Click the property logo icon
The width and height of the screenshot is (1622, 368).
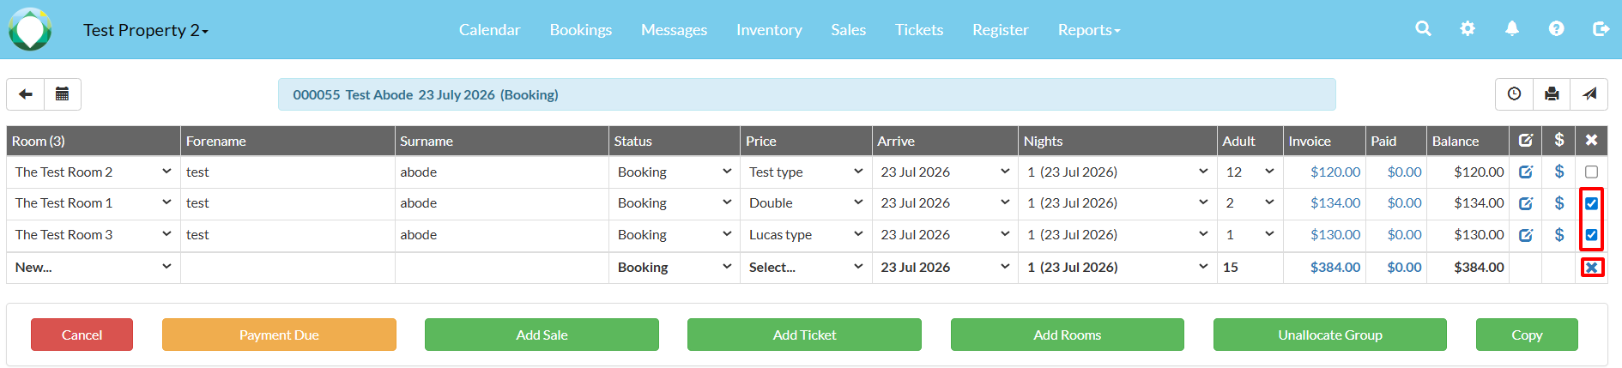pos(30,29)
